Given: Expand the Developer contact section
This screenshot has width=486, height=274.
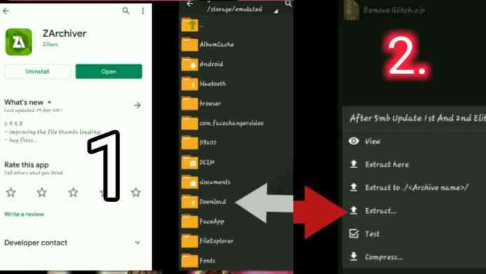Looking at the screenshot, I should pos(137,242).
